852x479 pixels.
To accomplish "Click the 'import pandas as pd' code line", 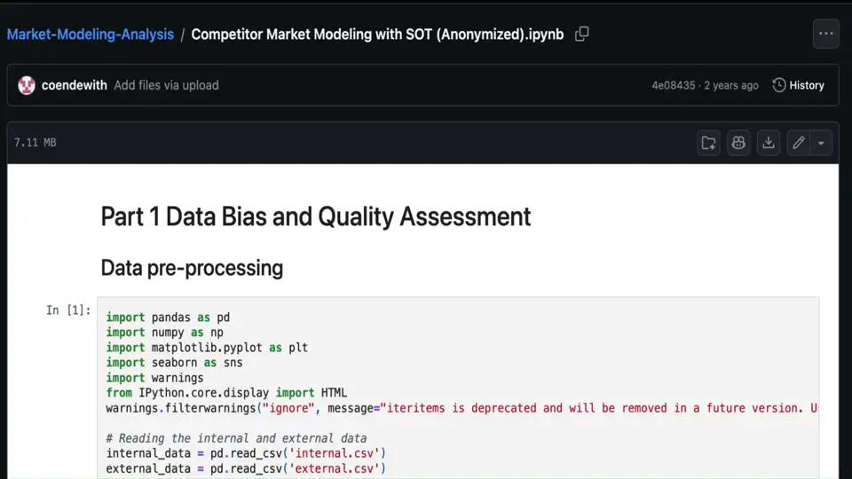I will pyautogui.click(x=168, y=318).
